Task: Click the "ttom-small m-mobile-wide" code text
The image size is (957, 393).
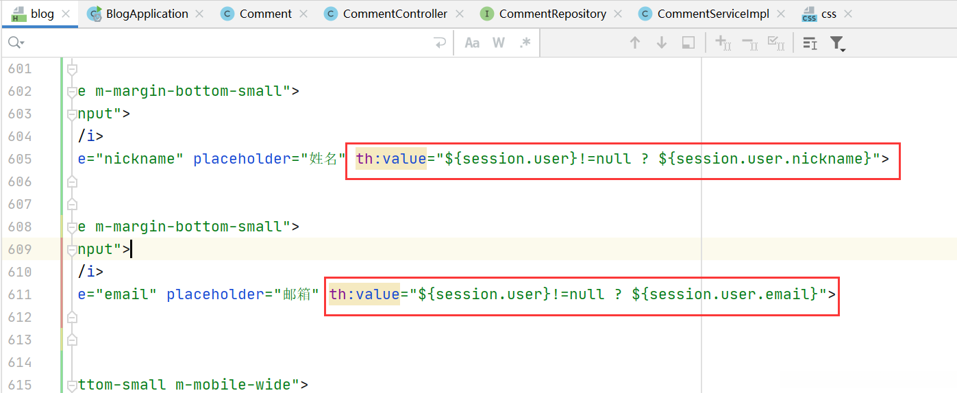Action: [x=185, y=385]
